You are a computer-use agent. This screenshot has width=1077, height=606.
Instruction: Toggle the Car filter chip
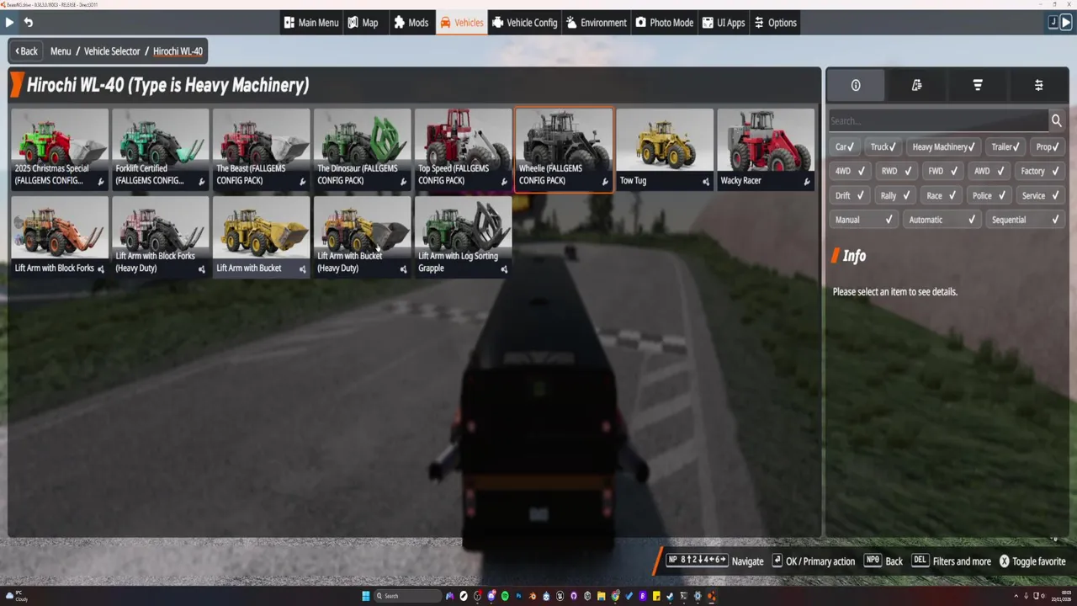(x=845, y=146)
